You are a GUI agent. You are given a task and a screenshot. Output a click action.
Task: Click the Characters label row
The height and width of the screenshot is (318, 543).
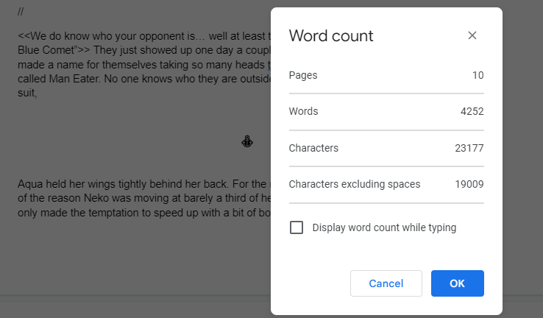[313, 148]
